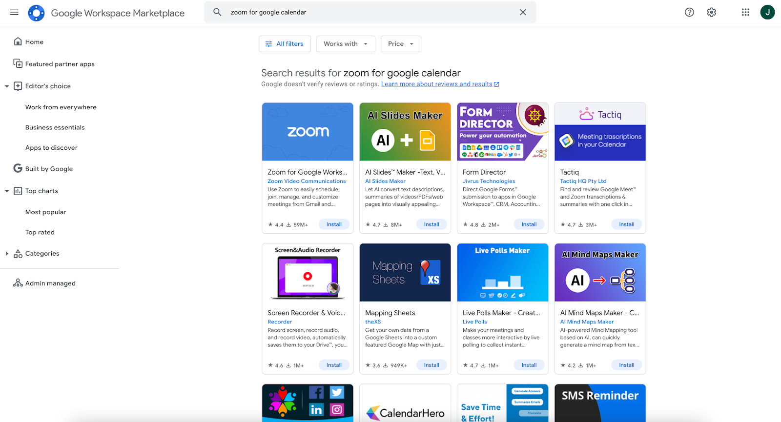Open Apps to discover list
The height and width of the screenshot is (422, 781).
(51, 148)
